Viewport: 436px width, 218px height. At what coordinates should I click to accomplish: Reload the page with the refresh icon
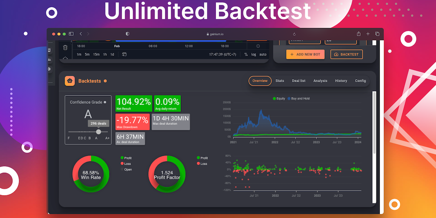coord(294,34)
